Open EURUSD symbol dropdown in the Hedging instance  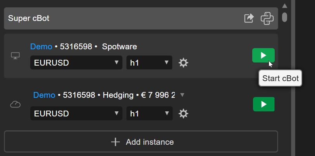76,113
